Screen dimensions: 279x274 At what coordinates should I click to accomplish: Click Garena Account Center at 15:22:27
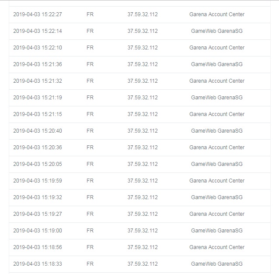tap(217, 14)
